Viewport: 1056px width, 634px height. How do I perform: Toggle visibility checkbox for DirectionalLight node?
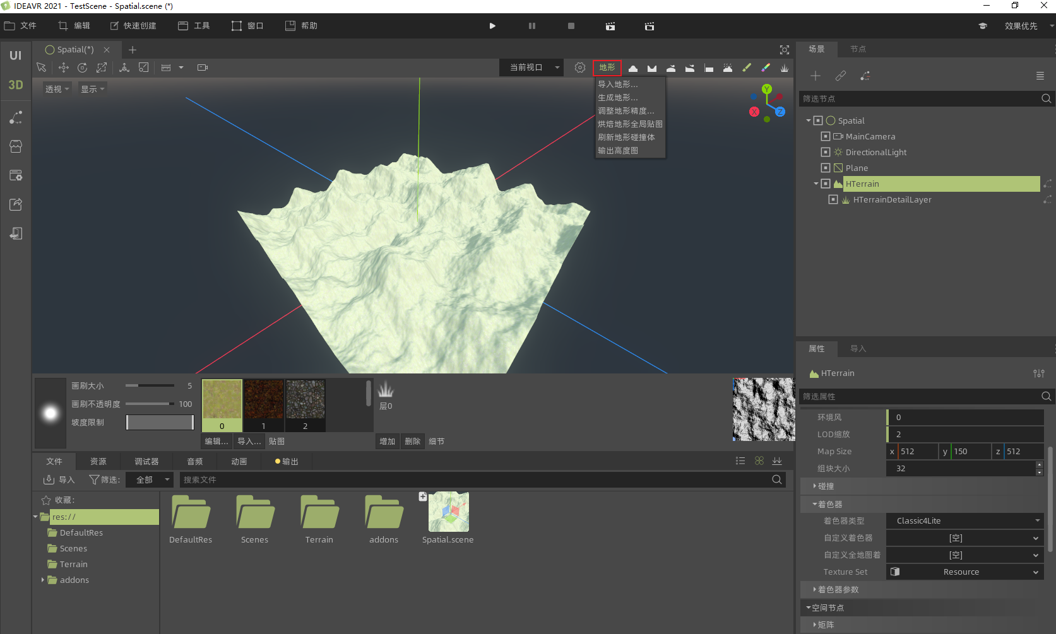(x=825, y=152)
